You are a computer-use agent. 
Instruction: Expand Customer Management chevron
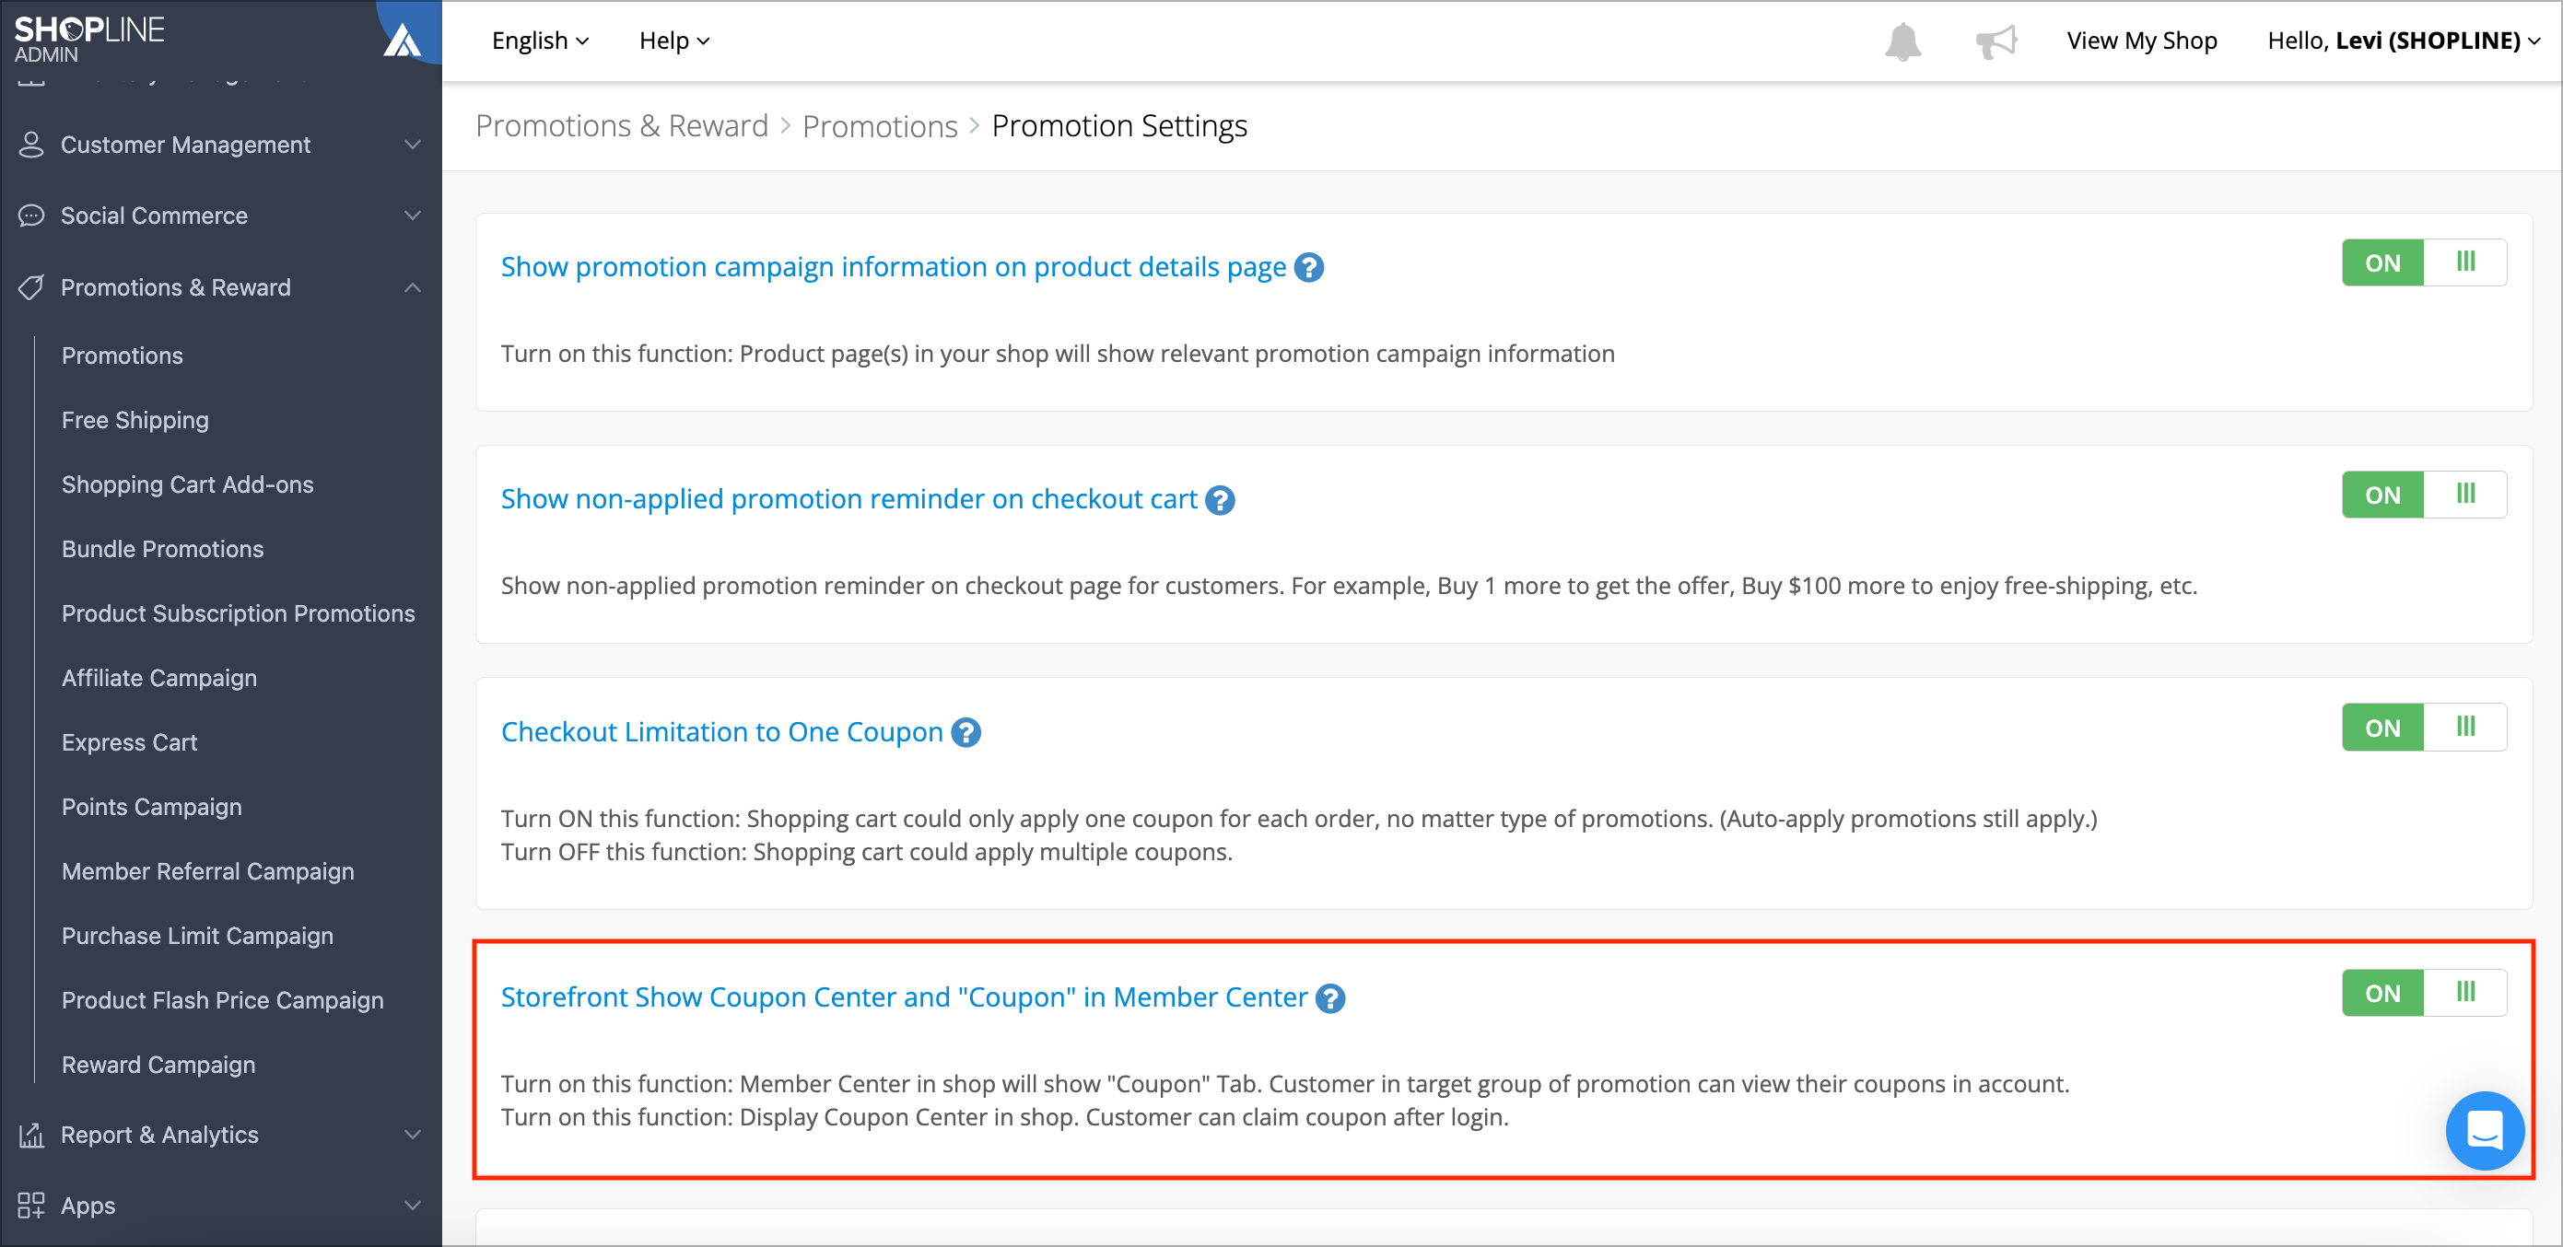click(x=412, y=145)
